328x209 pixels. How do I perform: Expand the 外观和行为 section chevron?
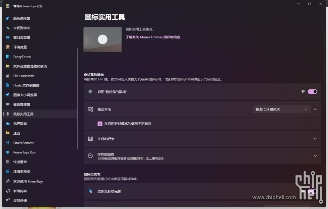click(315, 139)
